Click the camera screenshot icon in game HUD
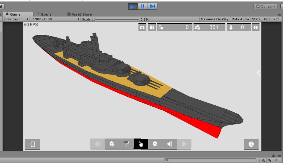 coord(142,27)
